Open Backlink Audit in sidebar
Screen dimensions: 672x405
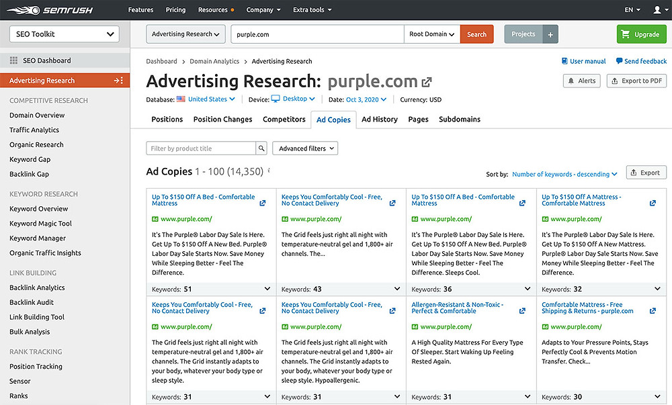coord(32,302)
